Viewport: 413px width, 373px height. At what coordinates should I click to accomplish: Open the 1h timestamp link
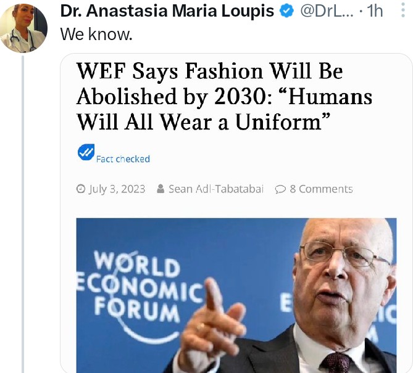coord(375,11)
